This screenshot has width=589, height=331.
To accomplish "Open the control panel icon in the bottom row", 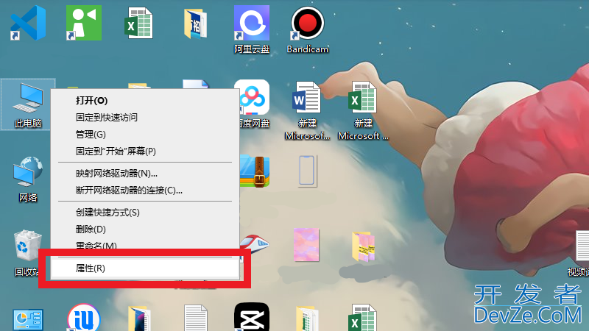I will point(28,320).
